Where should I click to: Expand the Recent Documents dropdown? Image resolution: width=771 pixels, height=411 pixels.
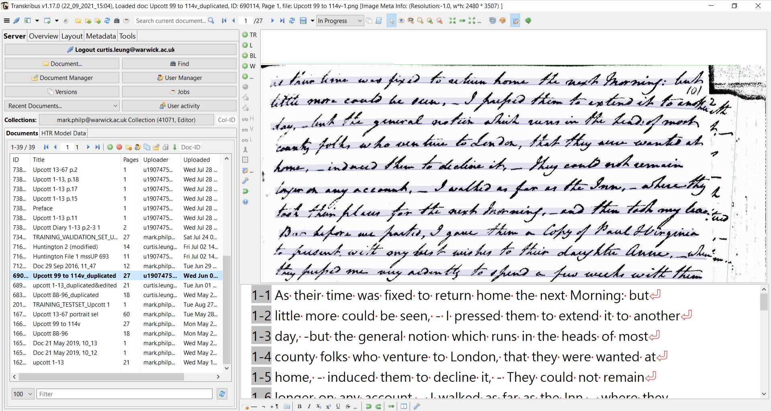pos(62,106)
